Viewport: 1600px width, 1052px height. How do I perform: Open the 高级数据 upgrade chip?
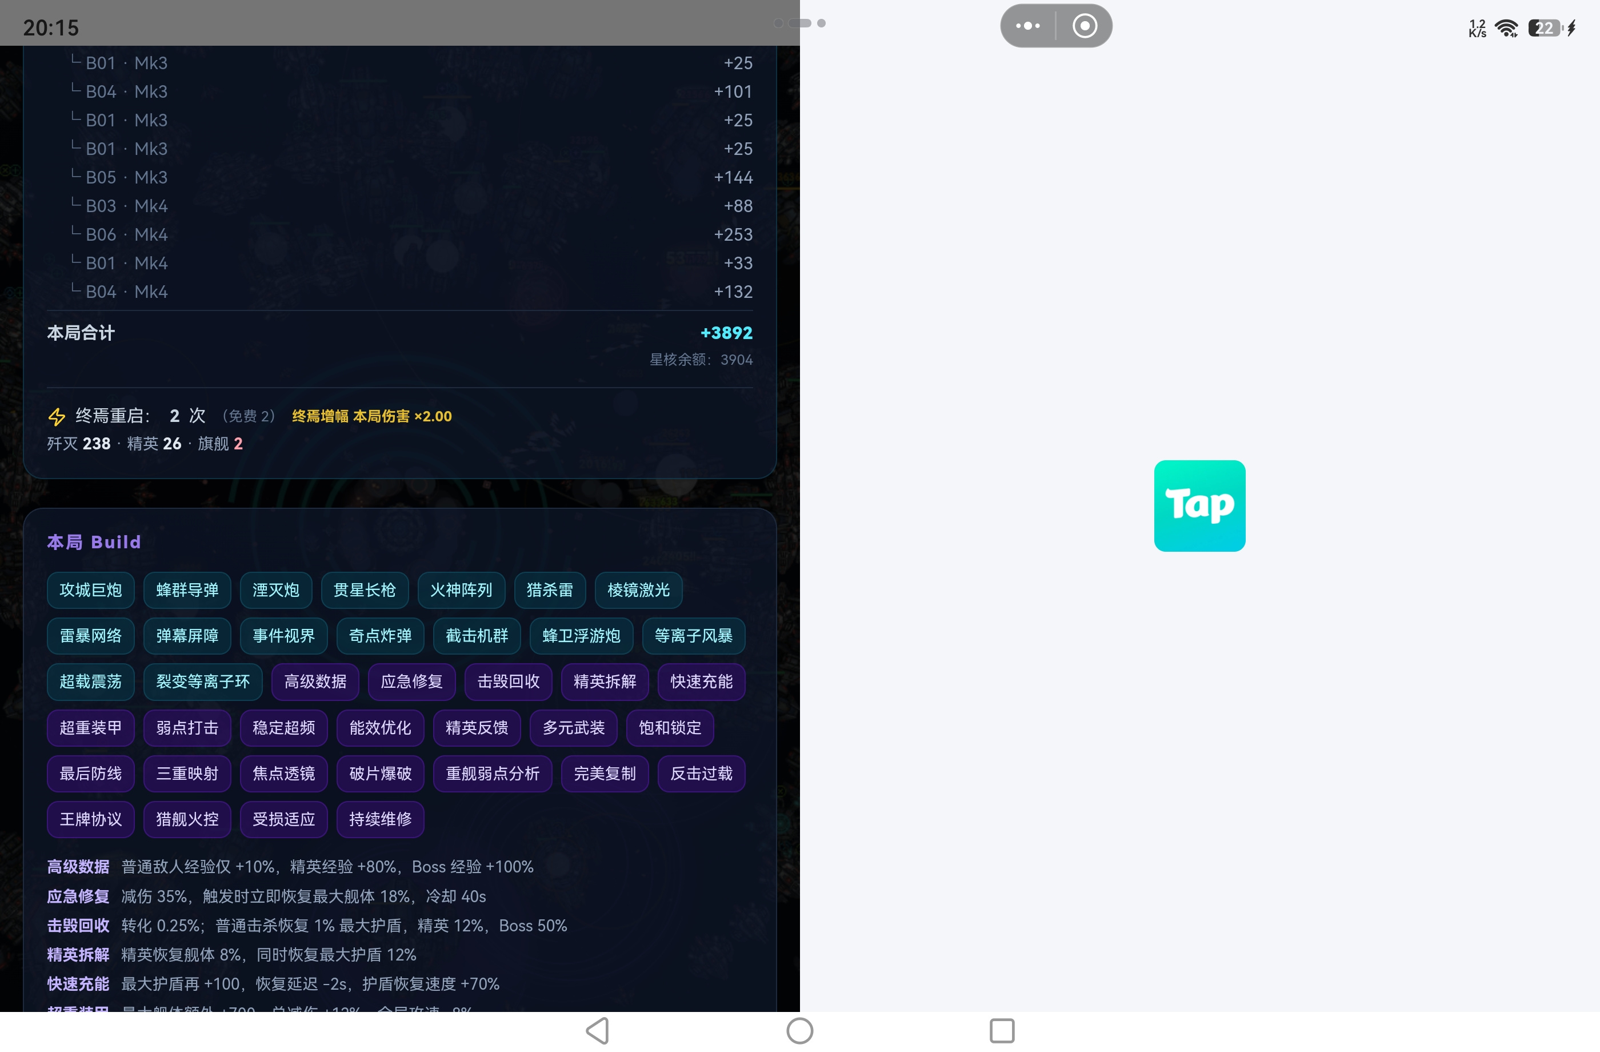coord(315,682)
